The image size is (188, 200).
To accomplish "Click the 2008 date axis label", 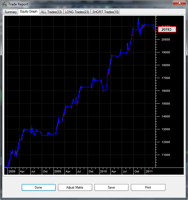I will (x=12, y=171).
